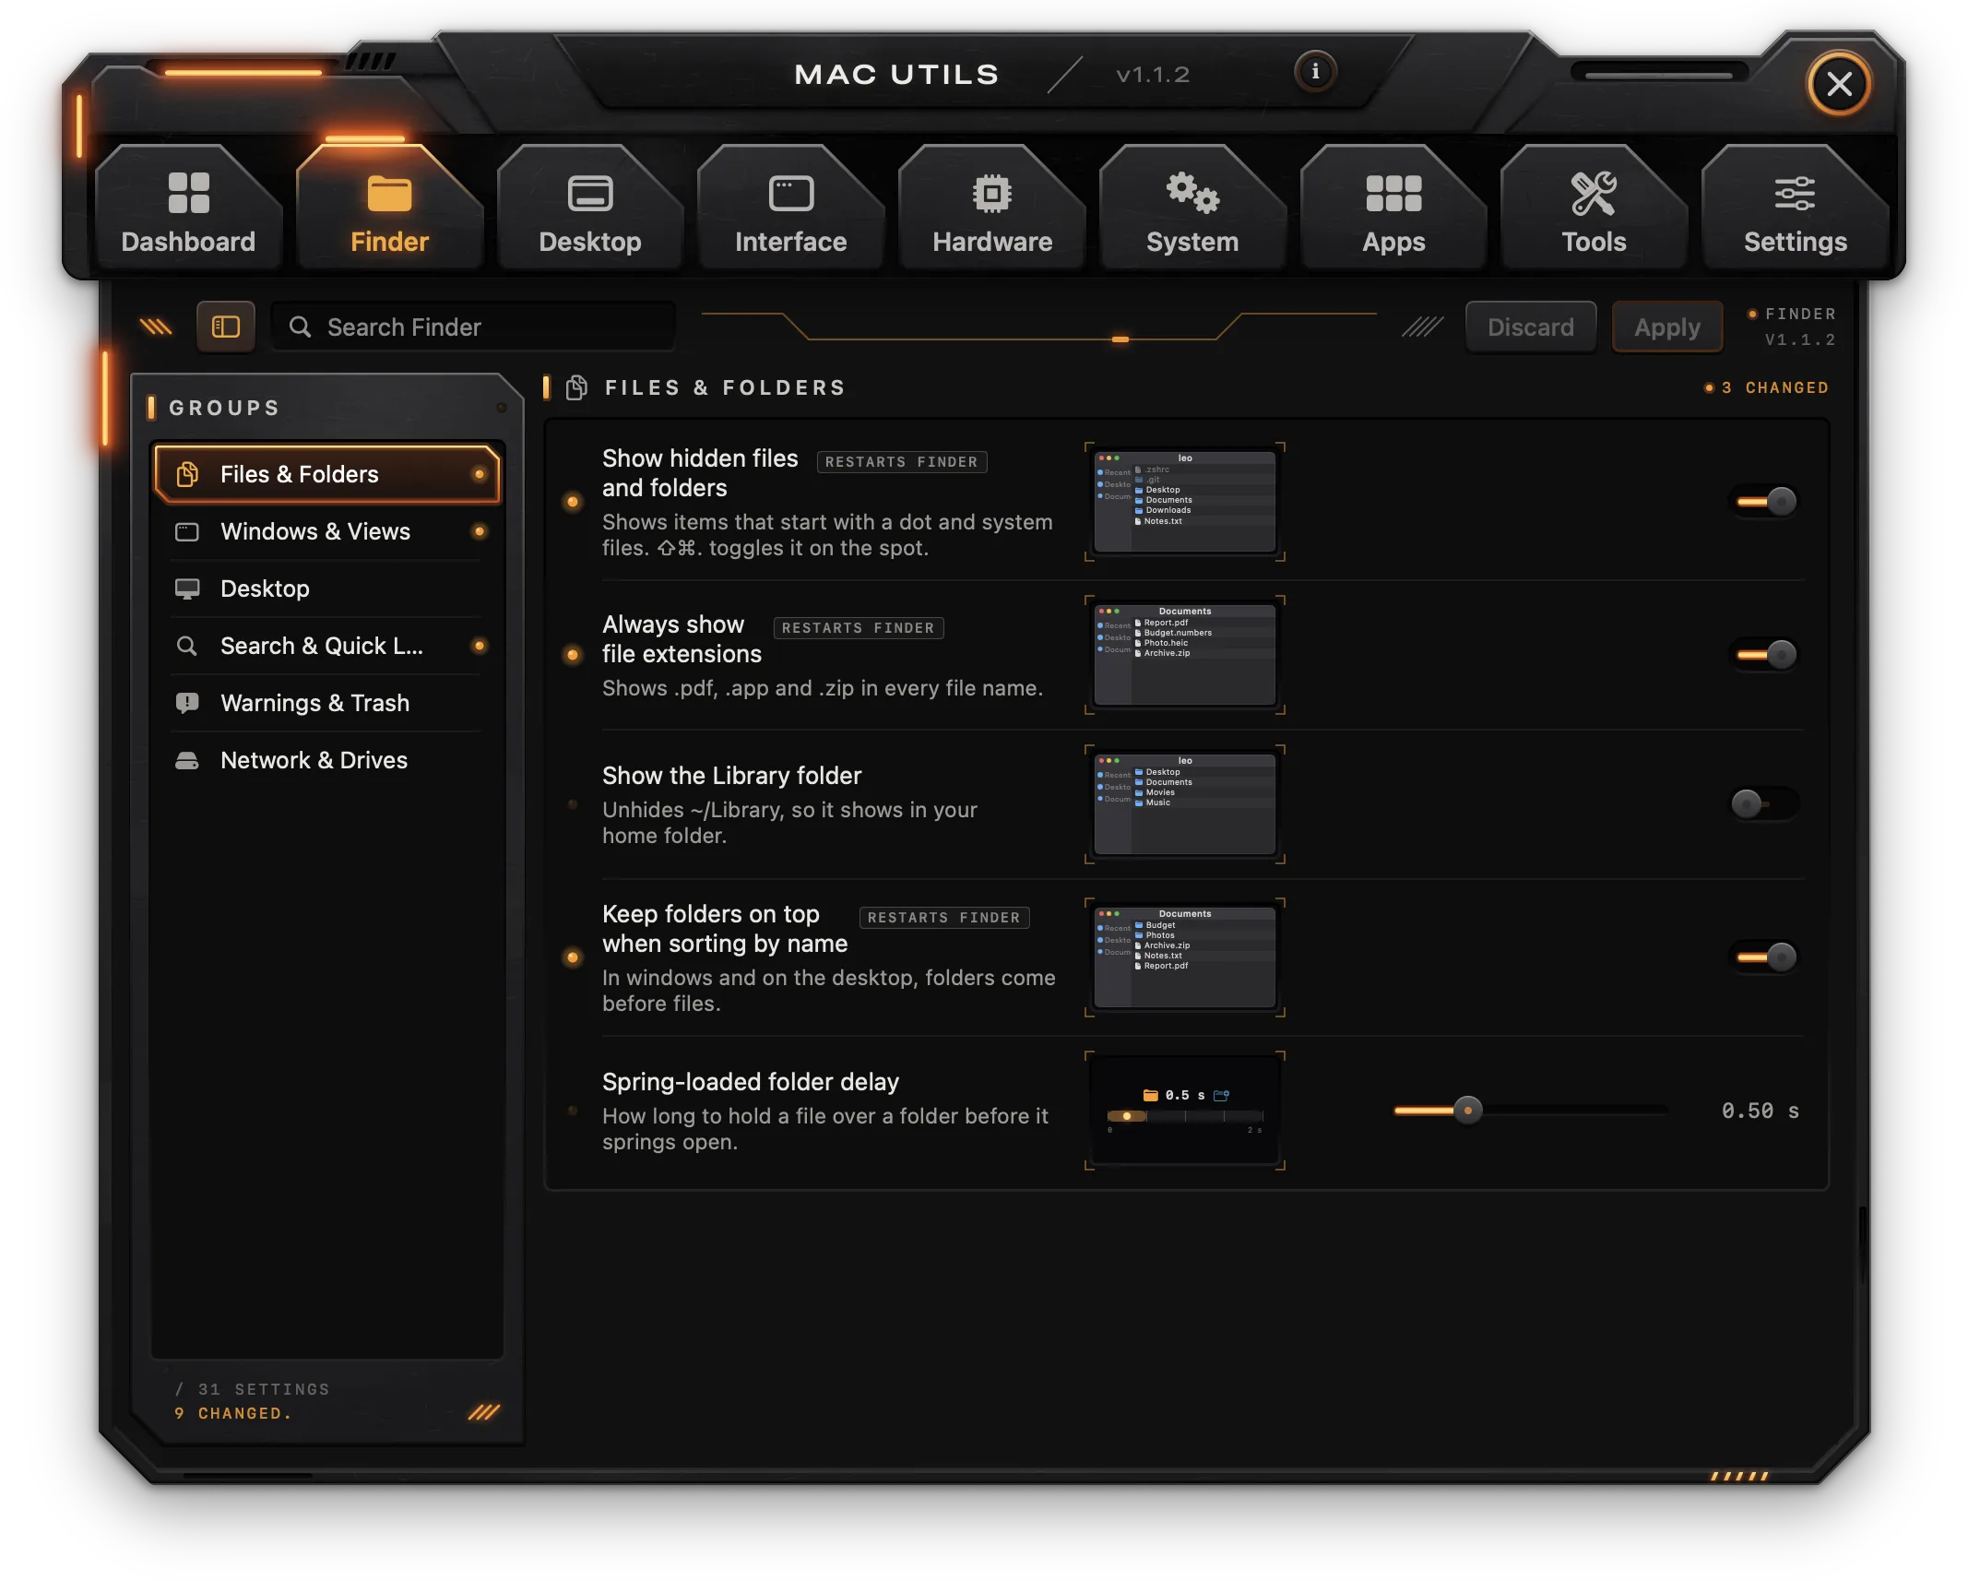Click the magnifier icon in Search Finder

pos(300,327)
